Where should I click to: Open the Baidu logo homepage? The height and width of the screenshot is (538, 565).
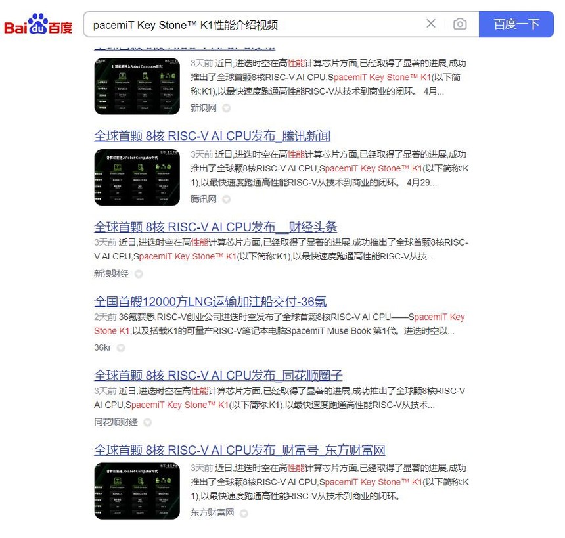[38, 24]
